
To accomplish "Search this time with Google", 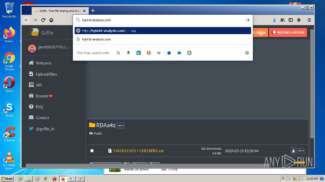I will click(x=118, y=53).
